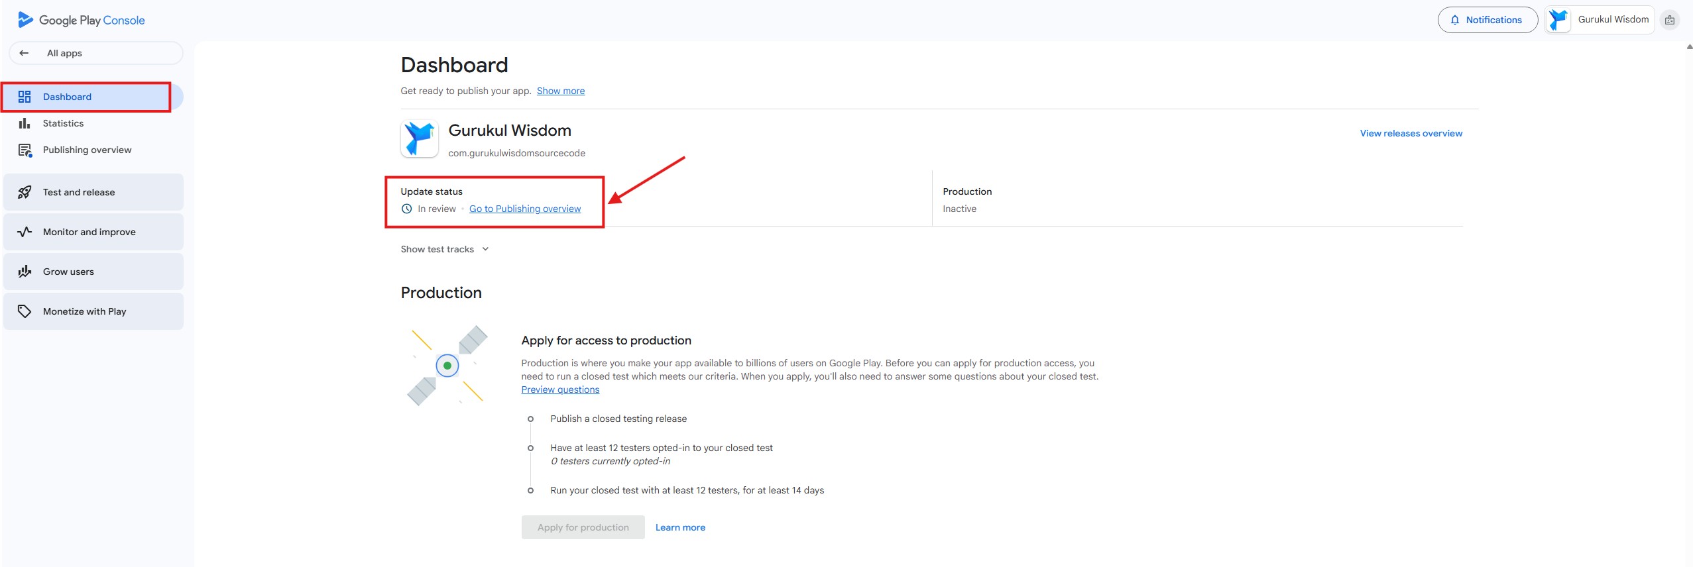Click the Gurukul Wisdom account button

click(x=1599, y=20)
